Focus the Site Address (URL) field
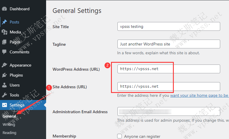This screenshot has width=229, height=139. tap(169, 86)
